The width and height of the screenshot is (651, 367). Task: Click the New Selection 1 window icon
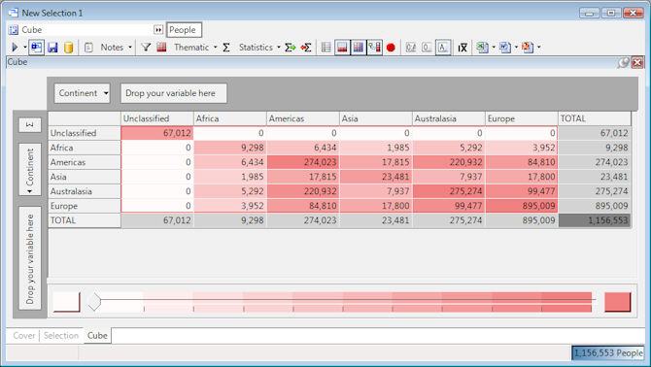click(14, 13)
